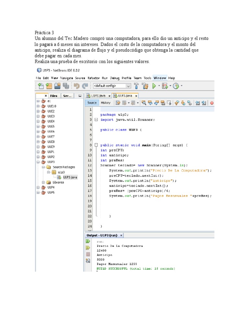Toggle the Source view button
This screenshot has width=249, height=332.
(x=92, y=103)
